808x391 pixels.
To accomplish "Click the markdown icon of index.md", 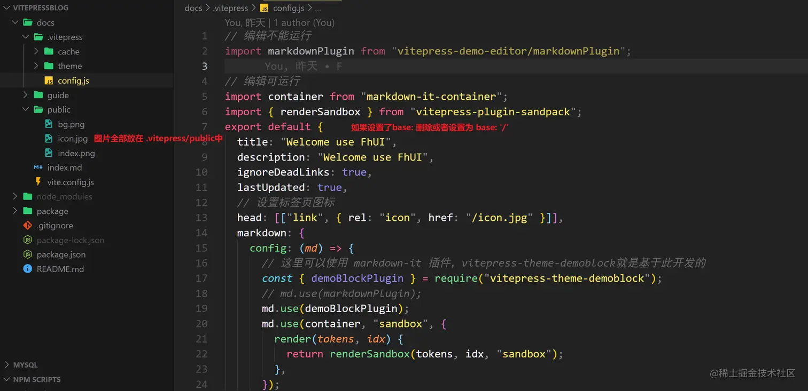I will 38,167.
